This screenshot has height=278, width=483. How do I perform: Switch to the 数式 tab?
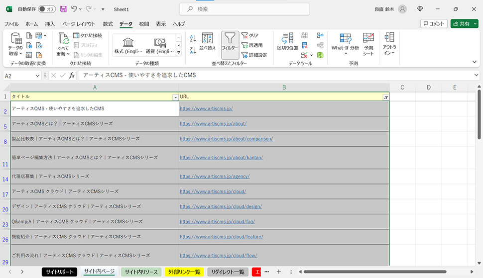tap(108, 24)
